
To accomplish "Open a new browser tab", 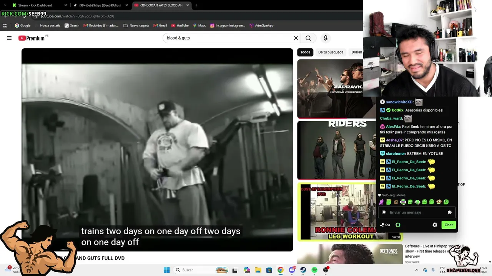I will click(197, 5).
